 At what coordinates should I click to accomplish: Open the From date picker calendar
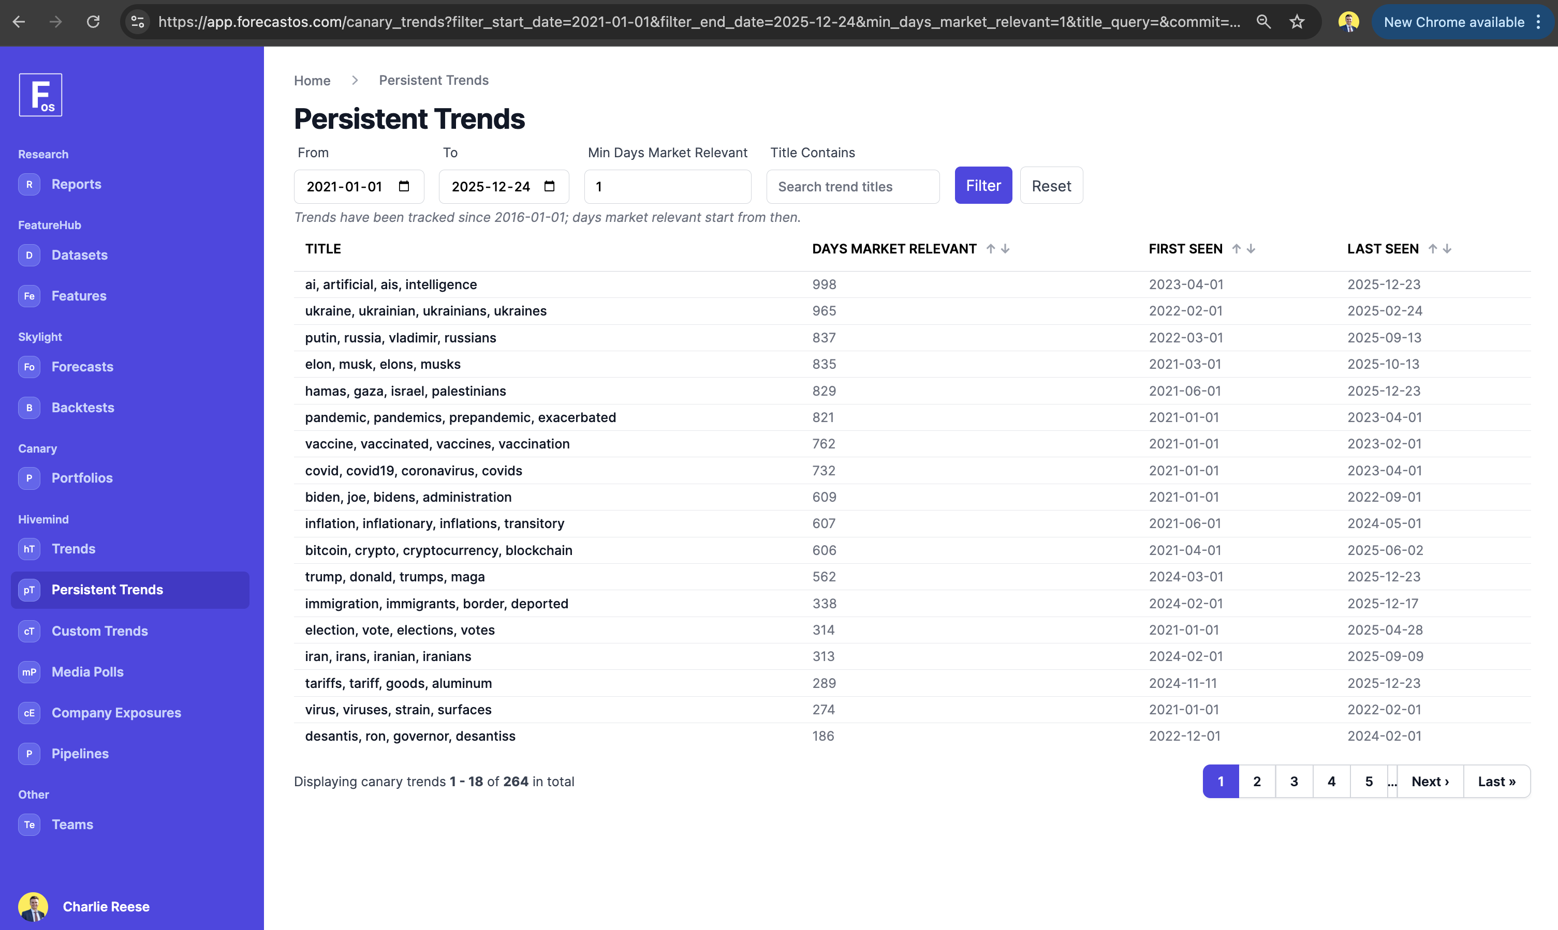(x=404, y=186)
